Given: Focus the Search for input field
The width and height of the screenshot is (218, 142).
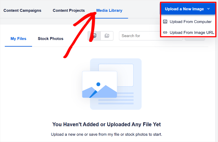Looking at the screenshot, I should [140, 36].
